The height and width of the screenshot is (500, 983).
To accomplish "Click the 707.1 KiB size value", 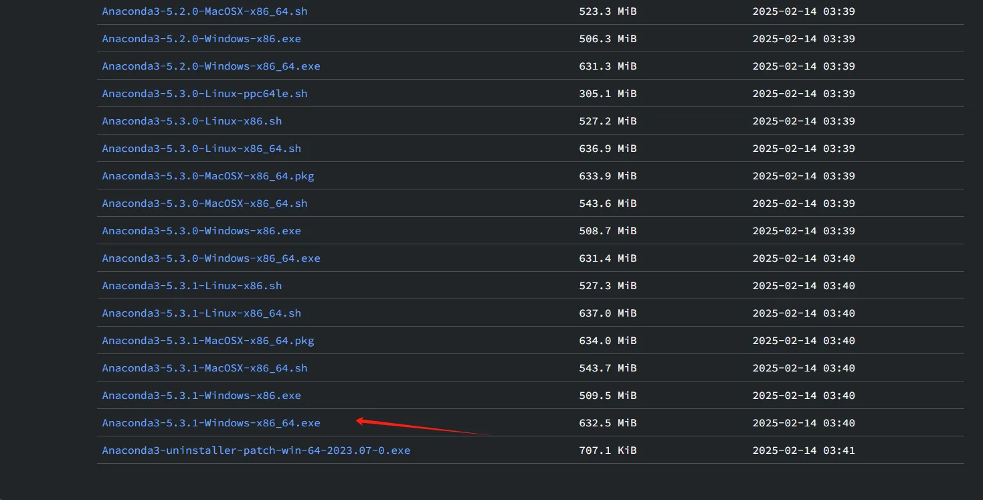I will coord(608,450).
